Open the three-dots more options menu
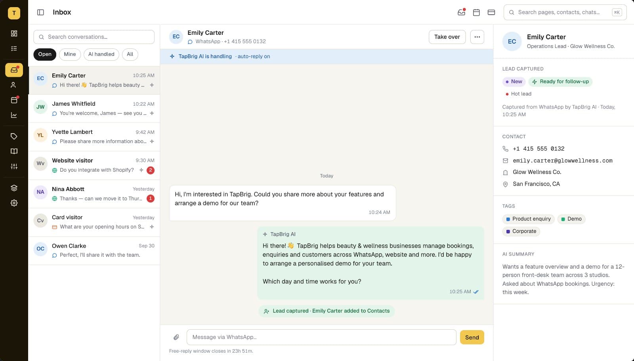Image resolution: width=634 pixels, height=361 pixels. pyautogui.click(x=477, y=37)
